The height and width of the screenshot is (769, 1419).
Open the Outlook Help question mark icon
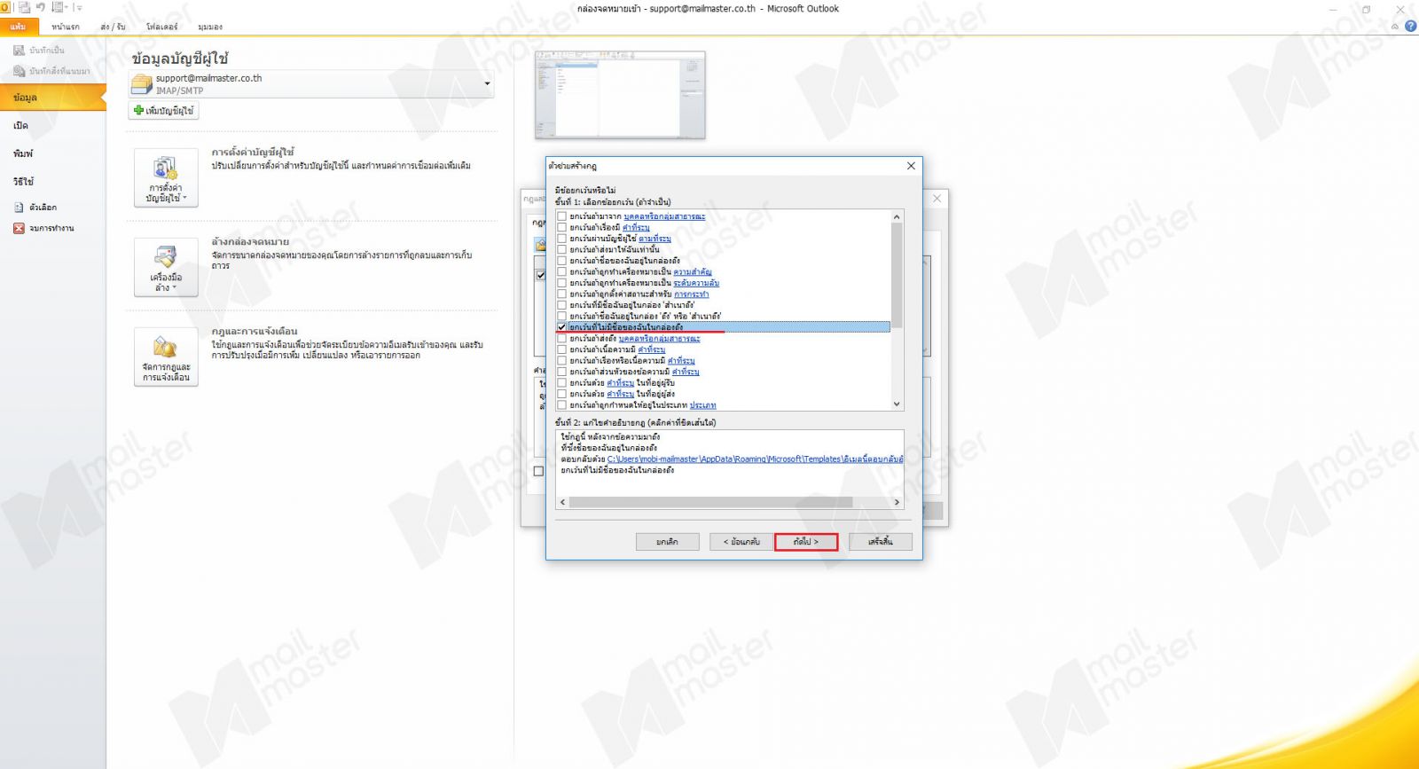(x=1410, y=27)
